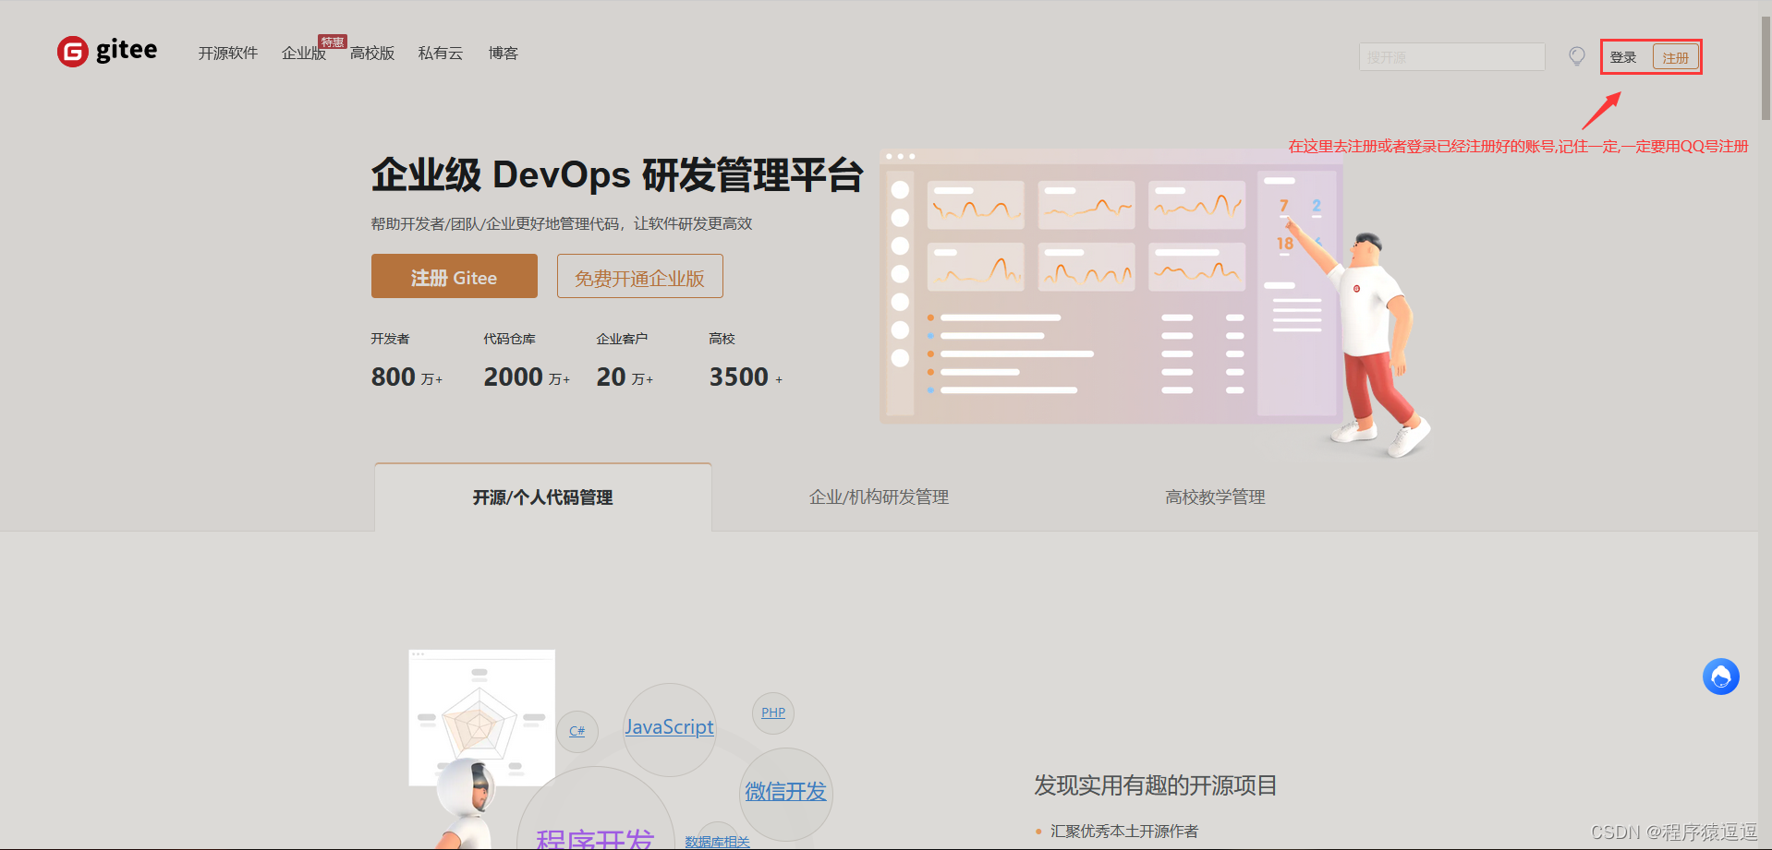The width and height of the screenshot is (1772, 850).
Task: Click the 企业级 DevOps 研发管理平台 headline
Action: 617,174
